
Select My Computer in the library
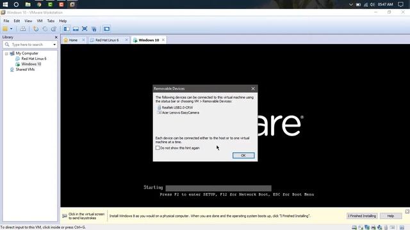(27, 53)
